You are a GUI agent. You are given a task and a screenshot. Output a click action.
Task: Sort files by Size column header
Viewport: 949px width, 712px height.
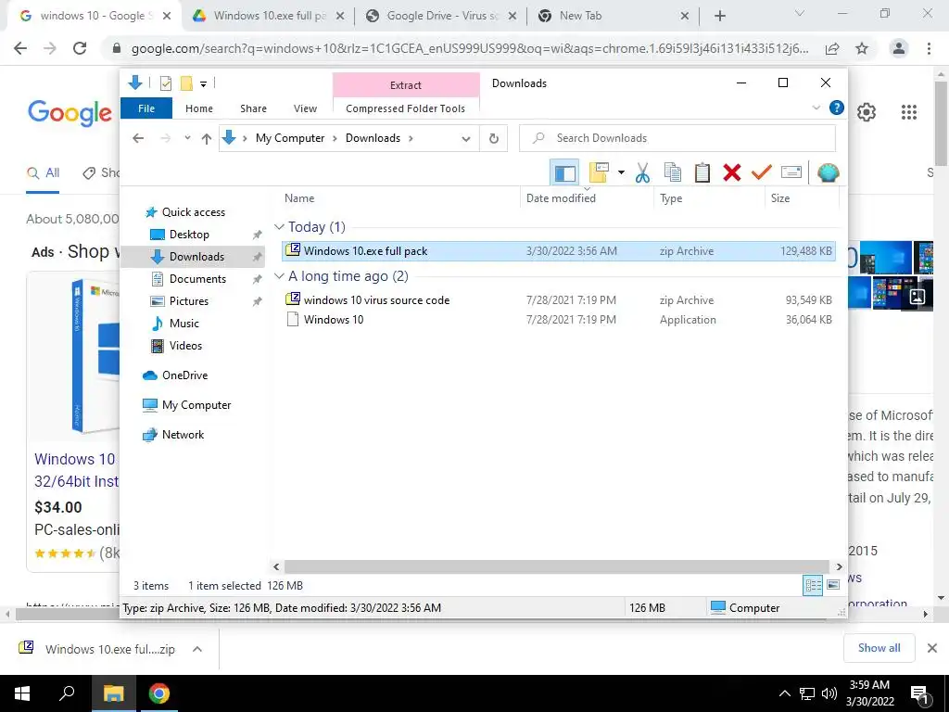tap(780, 198)
